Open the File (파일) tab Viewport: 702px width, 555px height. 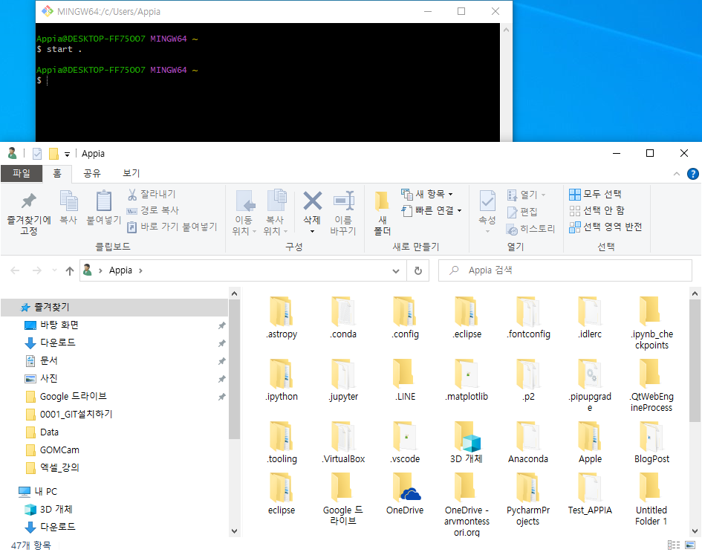(x=22, y=173)
